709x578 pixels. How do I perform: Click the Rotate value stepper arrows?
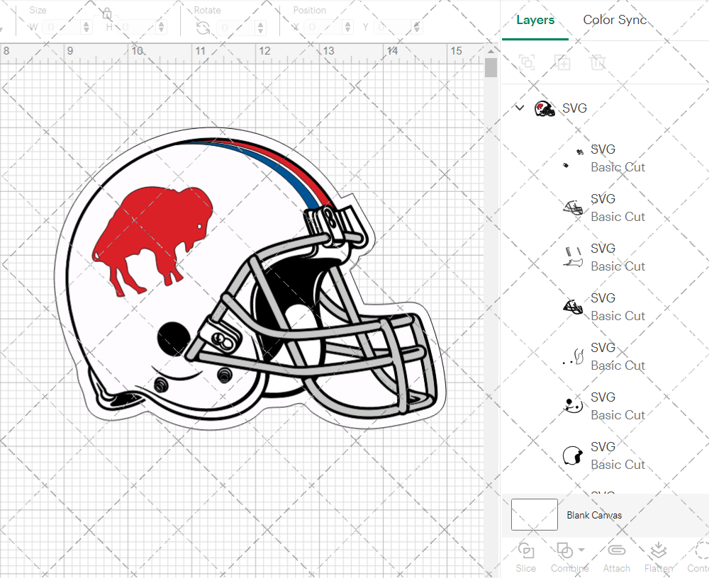pos(260,28)
